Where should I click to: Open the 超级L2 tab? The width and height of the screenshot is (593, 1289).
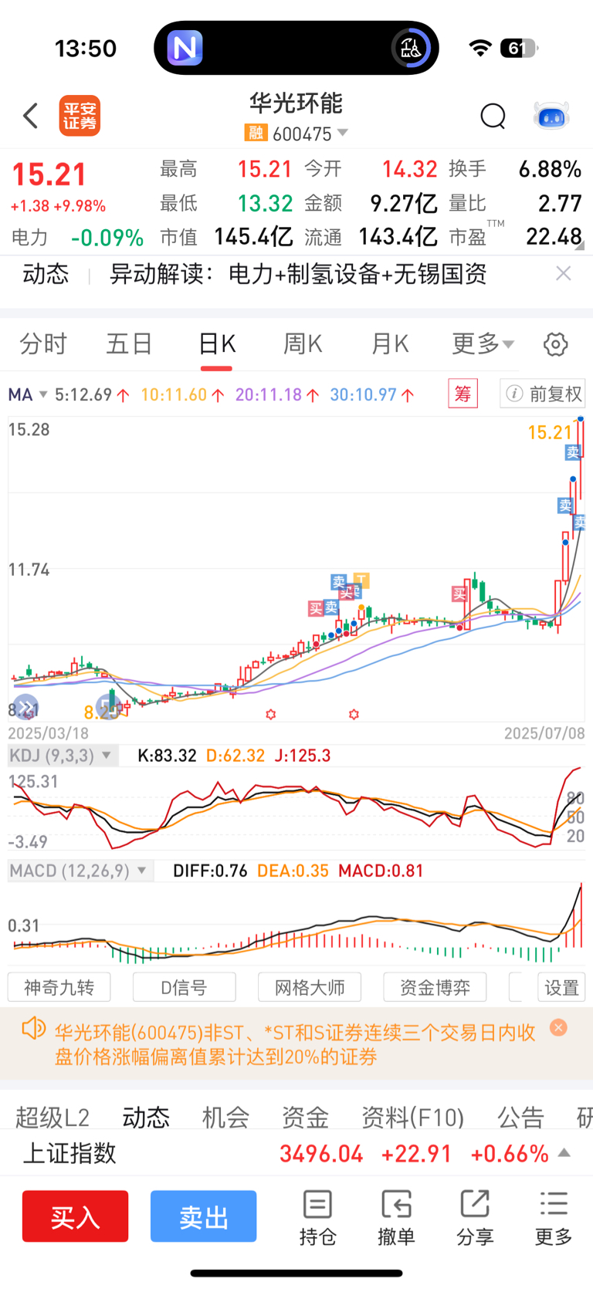coord(53,1117)
